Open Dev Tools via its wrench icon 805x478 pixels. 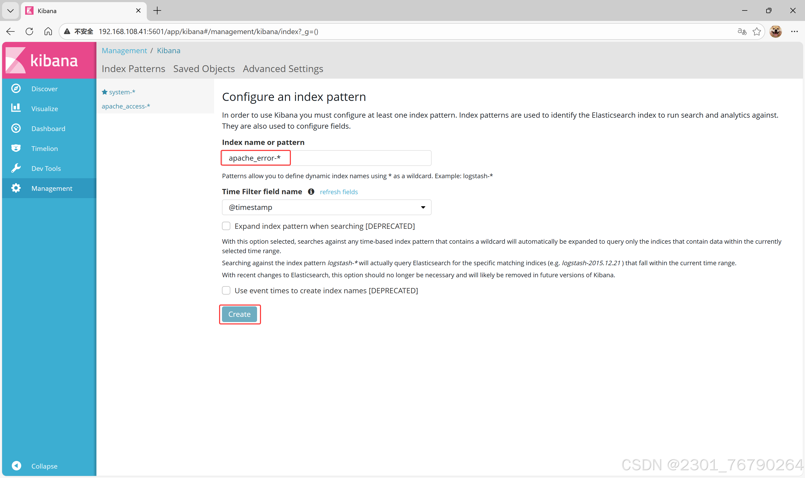(x=16, y=168)
